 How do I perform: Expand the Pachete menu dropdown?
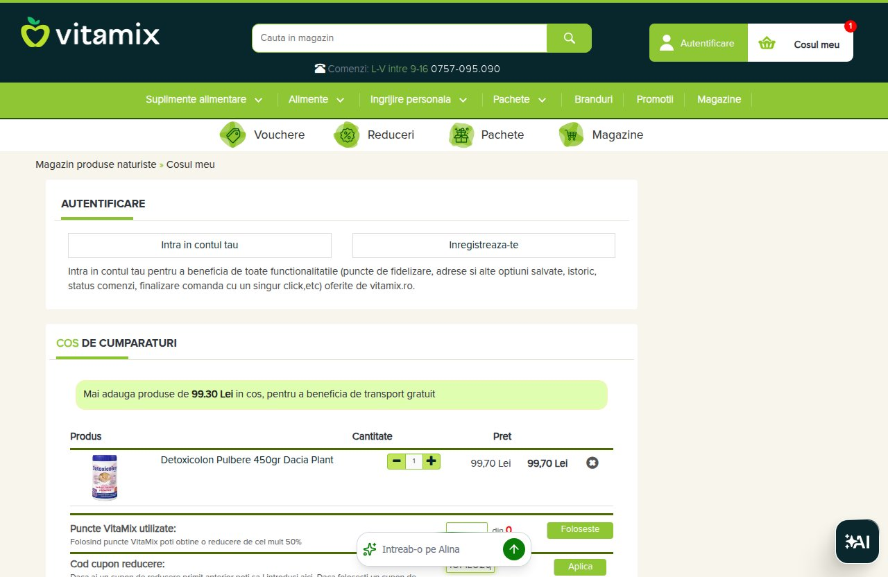coord(520,100)
